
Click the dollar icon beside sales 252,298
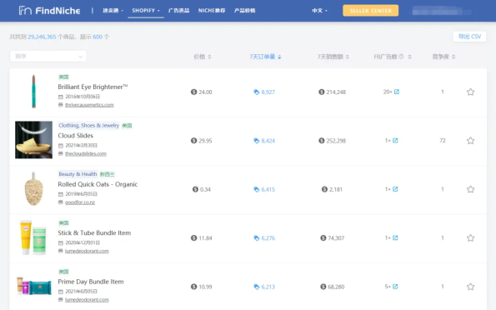[322, 141]
